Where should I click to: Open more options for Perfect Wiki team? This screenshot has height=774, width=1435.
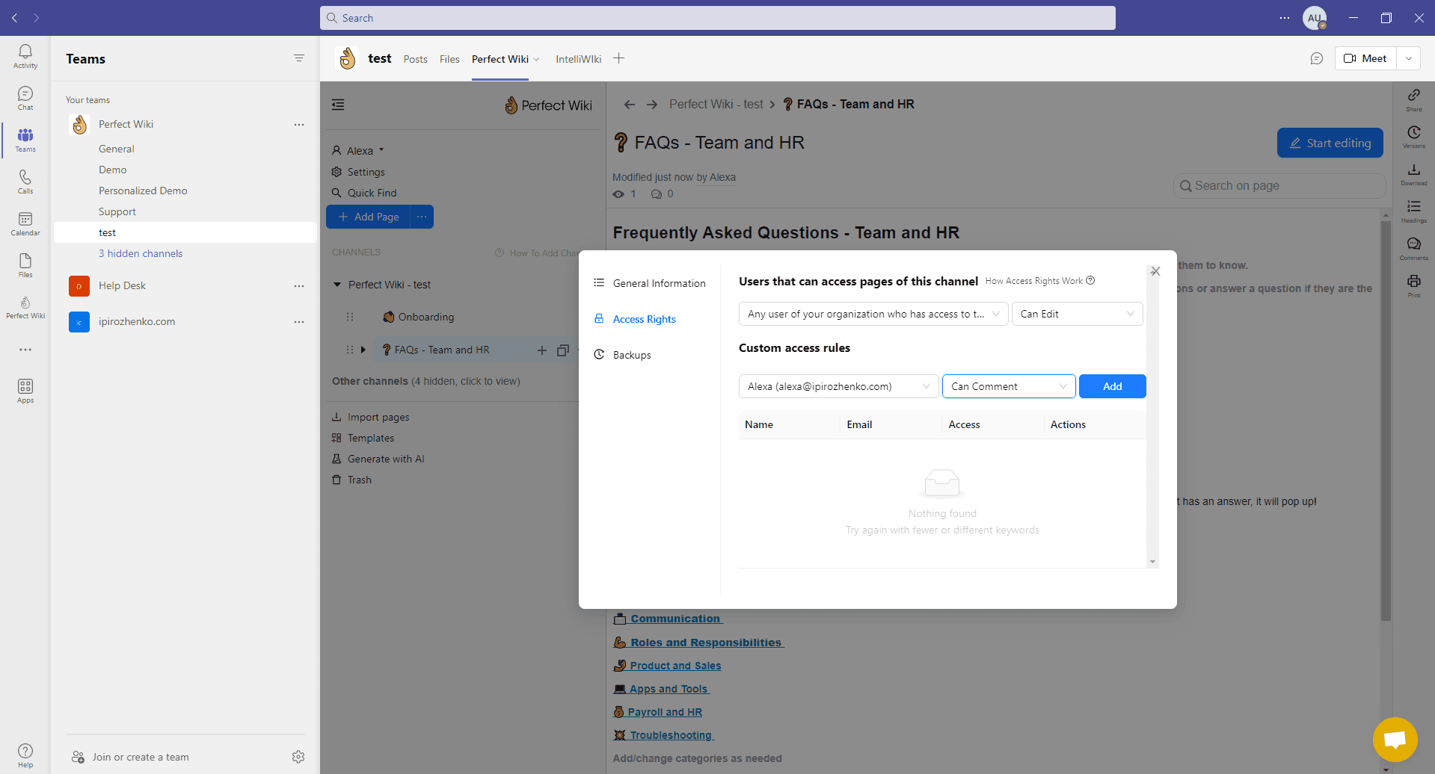click(299, 125)
